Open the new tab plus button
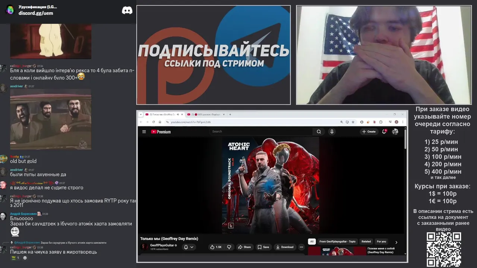Viewport: 477px width, 268px height. tap(230, 115)
